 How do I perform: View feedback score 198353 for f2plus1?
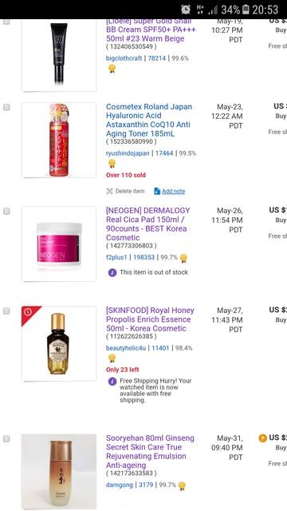click(x=143, y=257)
